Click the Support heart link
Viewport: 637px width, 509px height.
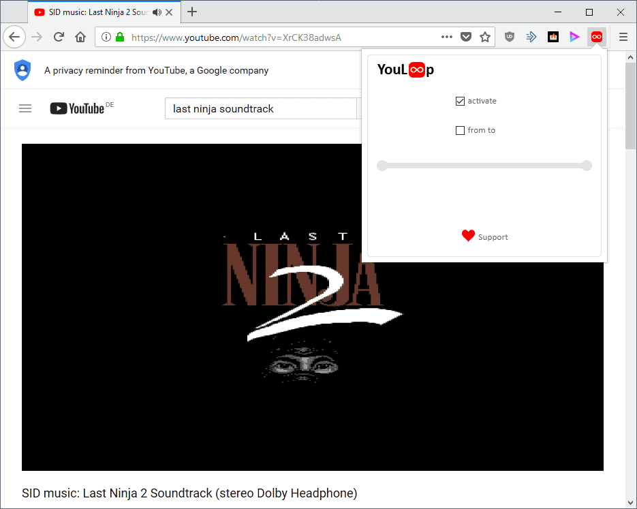tap(484, 236)
